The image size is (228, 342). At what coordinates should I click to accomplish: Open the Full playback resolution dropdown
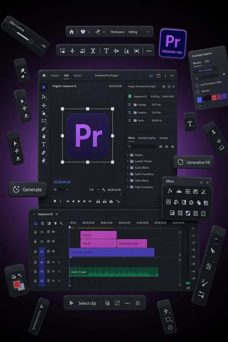pos(94,190)
